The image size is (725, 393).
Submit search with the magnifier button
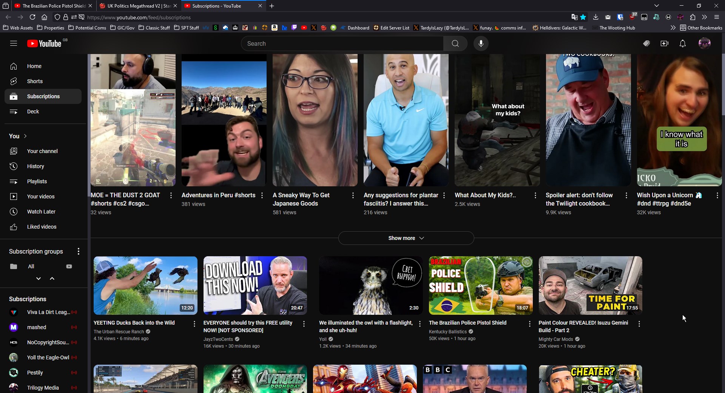[455, 43]
